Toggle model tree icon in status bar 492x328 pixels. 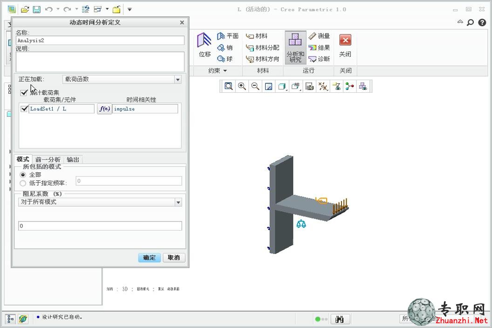10,319
